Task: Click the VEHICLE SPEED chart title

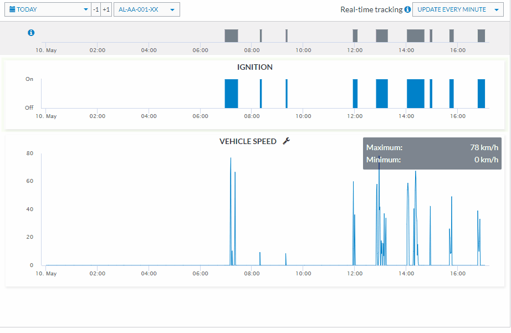Action: click(248, 141)
